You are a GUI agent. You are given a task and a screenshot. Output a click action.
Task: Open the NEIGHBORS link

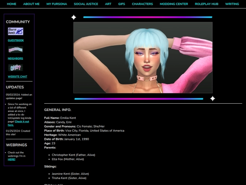(15, 58)
